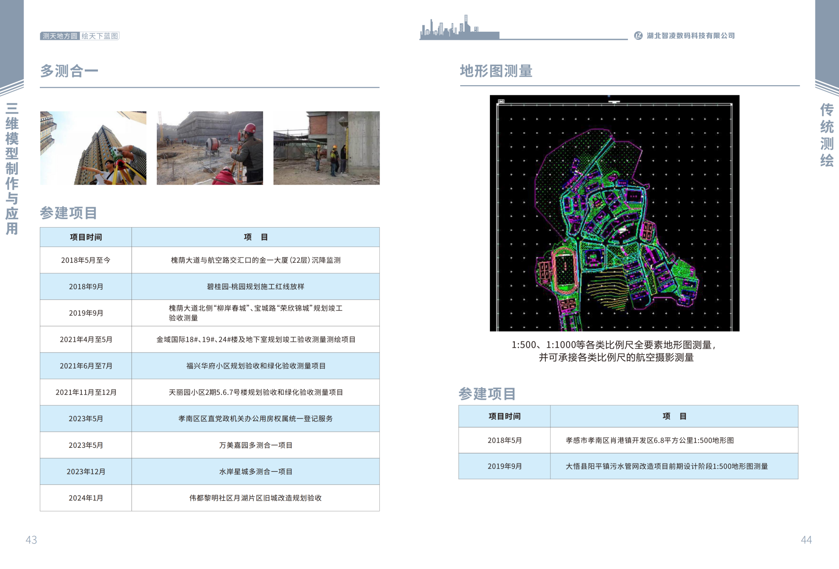Open the construction site total station photo
This screenshot has height=569, width=839.
[210, 148]
